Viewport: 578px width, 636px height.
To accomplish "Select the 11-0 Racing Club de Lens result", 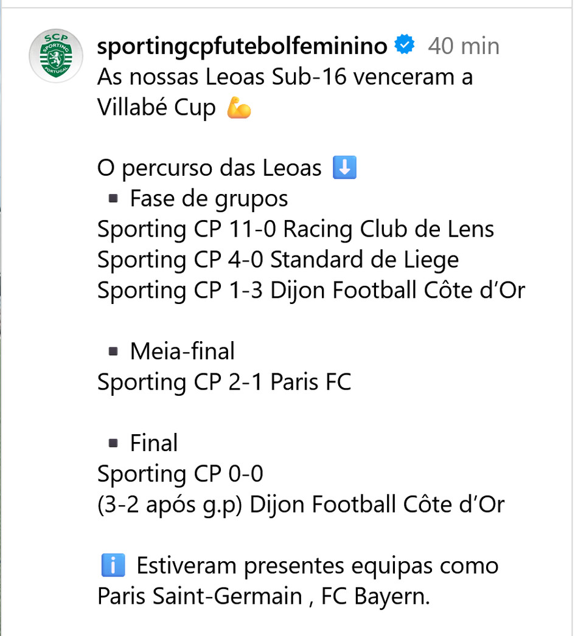I will (x=296, y=230).
